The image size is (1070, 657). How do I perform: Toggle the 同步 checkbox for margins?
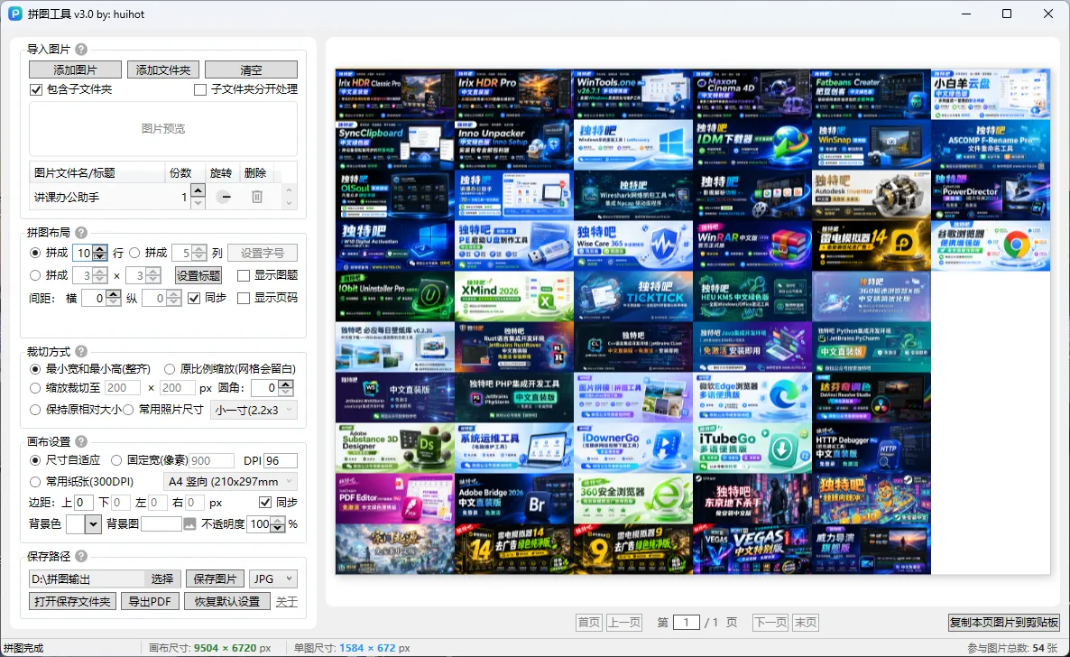point(264,502)
